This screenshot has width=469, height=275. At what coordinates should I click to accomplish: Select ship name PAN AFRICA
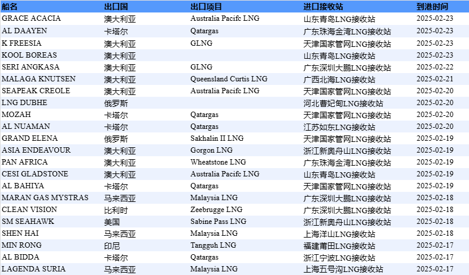click(x=24, y=162)
